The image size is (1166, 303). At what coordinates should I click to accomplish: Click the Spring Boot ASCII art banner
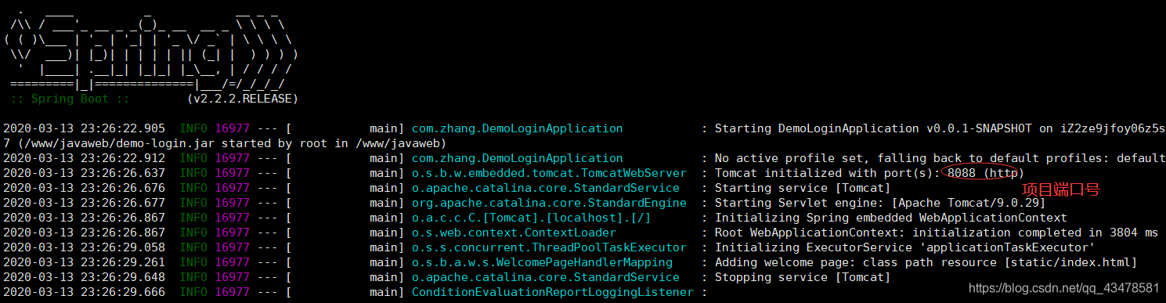(x=150, y=47)
